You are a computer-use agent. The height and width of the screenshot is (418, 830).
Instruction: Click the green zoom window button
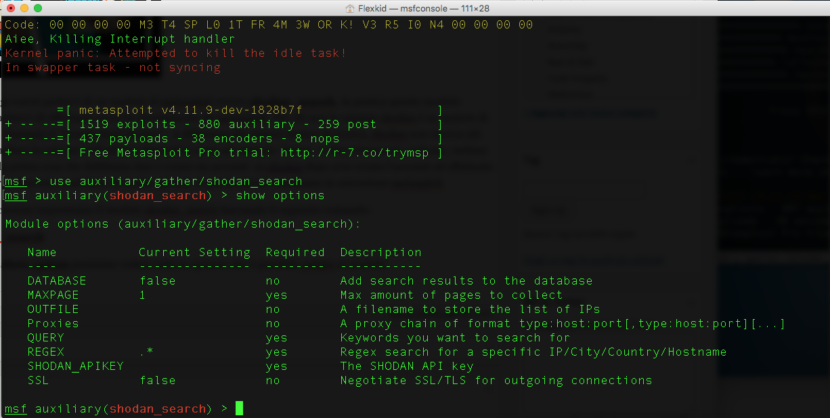[x=37, y=8]
